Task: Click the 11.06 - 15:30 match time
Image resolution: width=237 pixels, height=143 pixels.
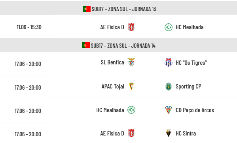Action: [29, 27]
